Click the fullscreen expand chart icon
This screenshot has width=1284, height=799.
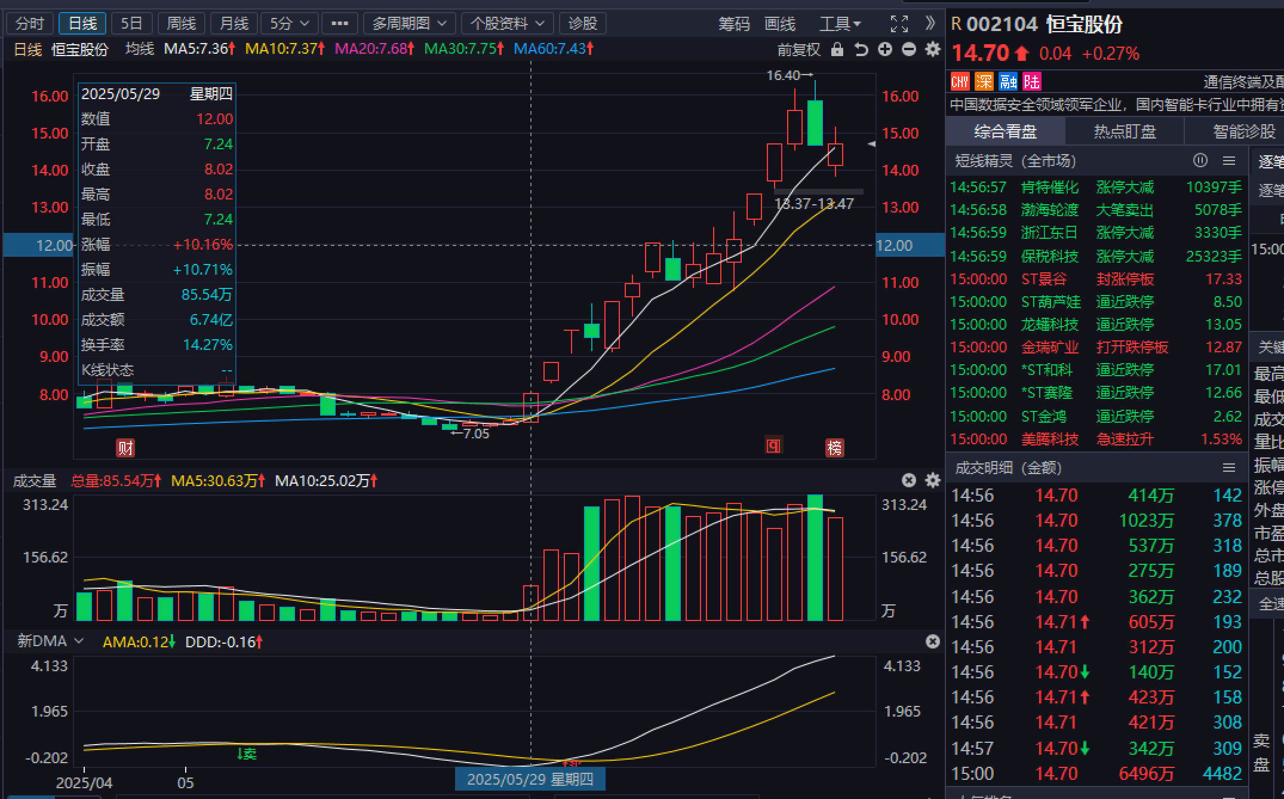point(899,24)
